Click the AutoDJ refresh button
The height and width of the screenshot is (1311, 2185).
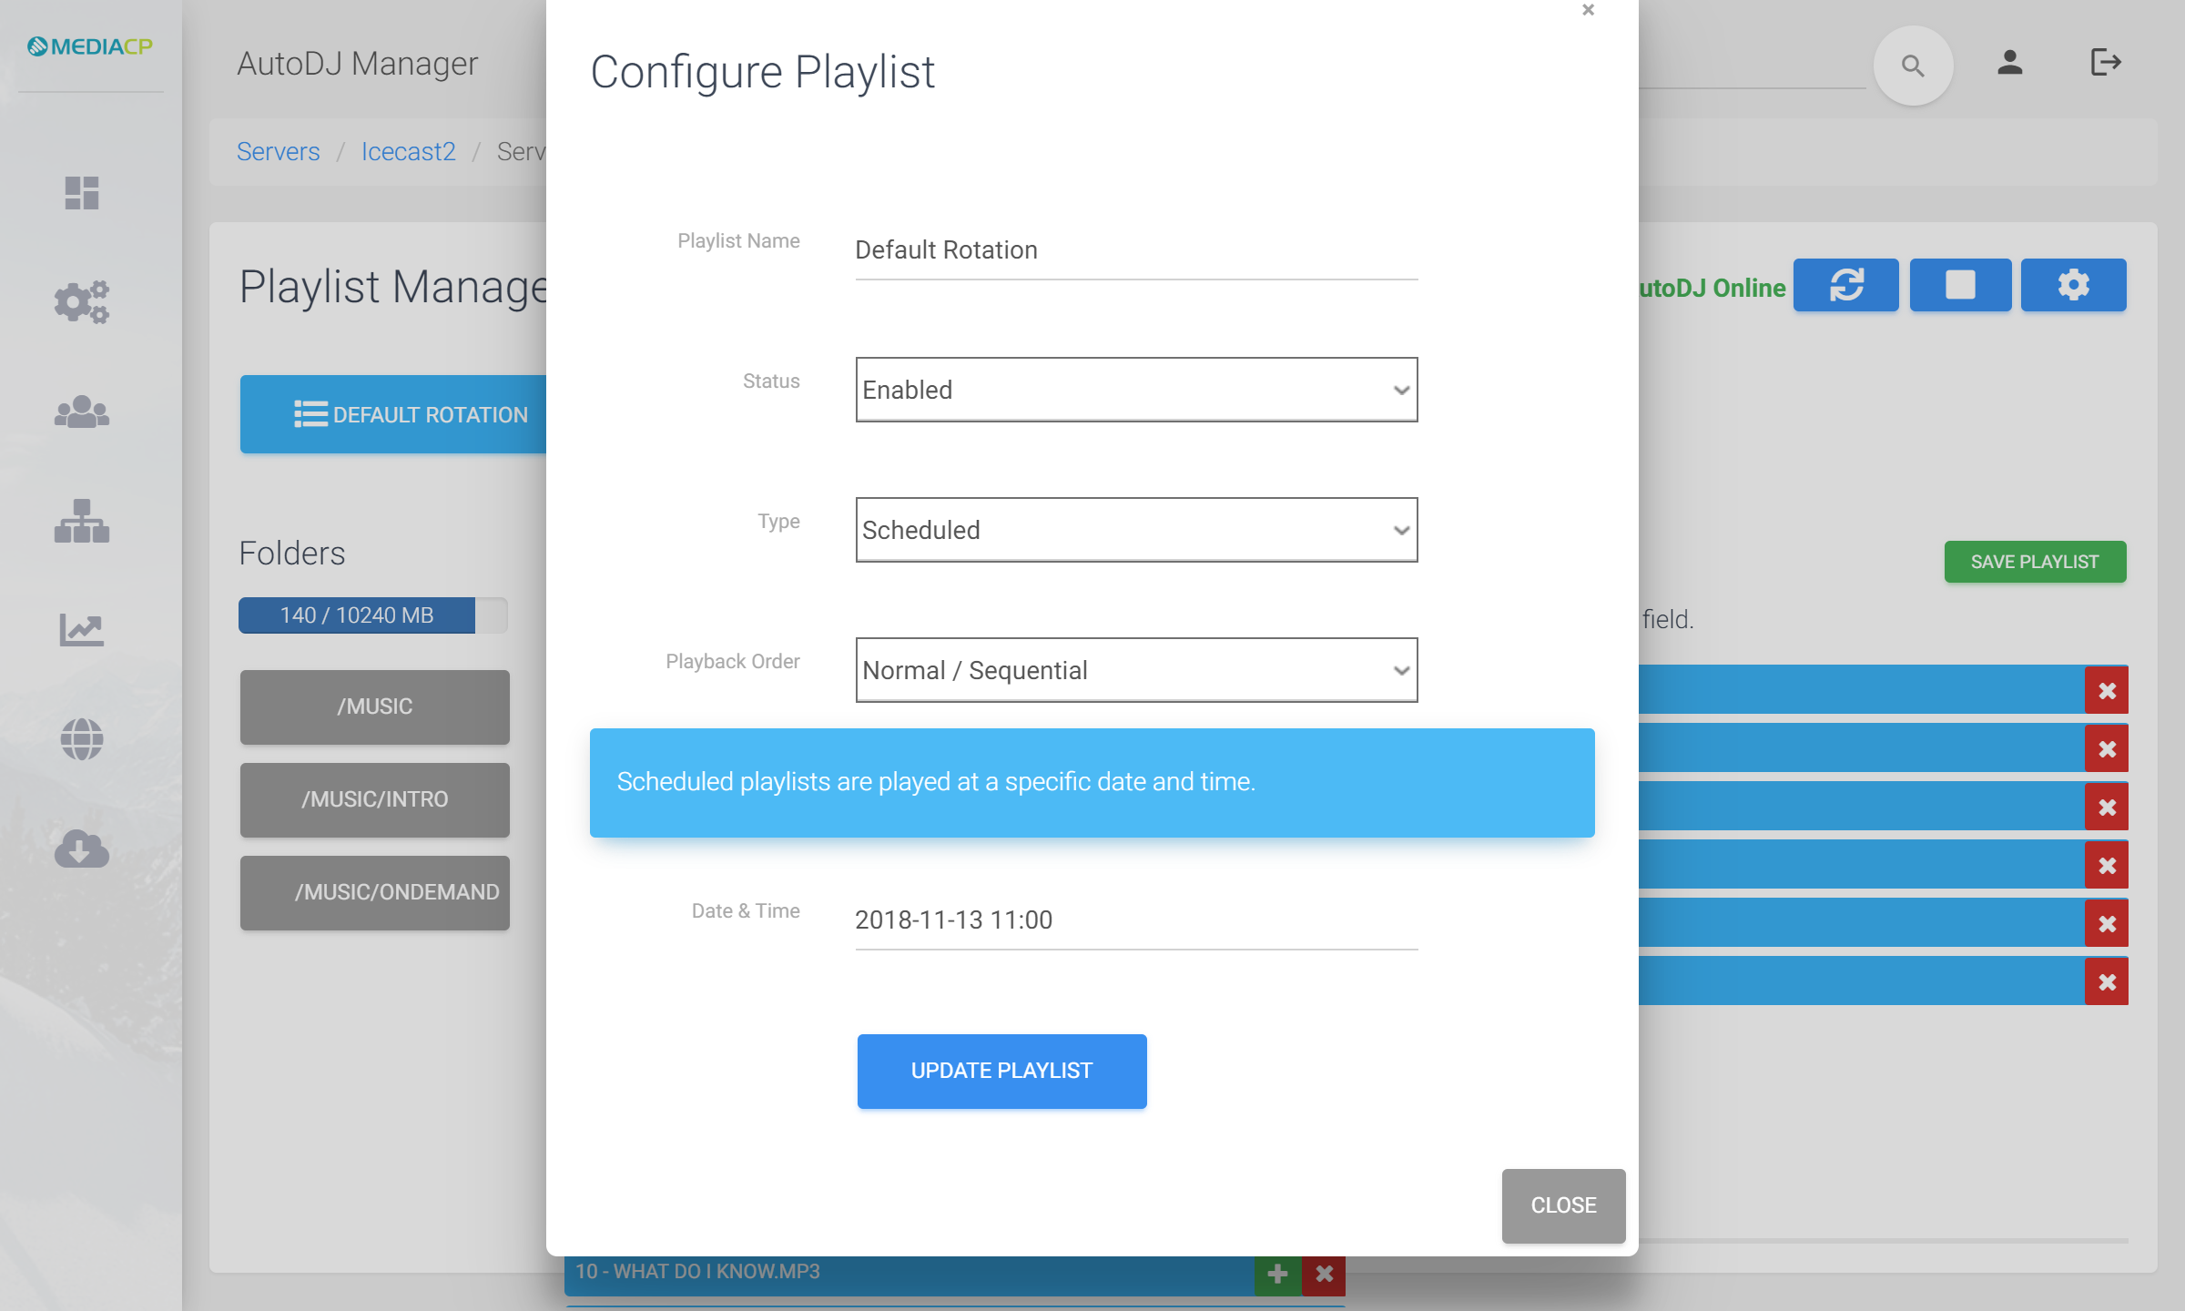click(x=1846, y=285)
